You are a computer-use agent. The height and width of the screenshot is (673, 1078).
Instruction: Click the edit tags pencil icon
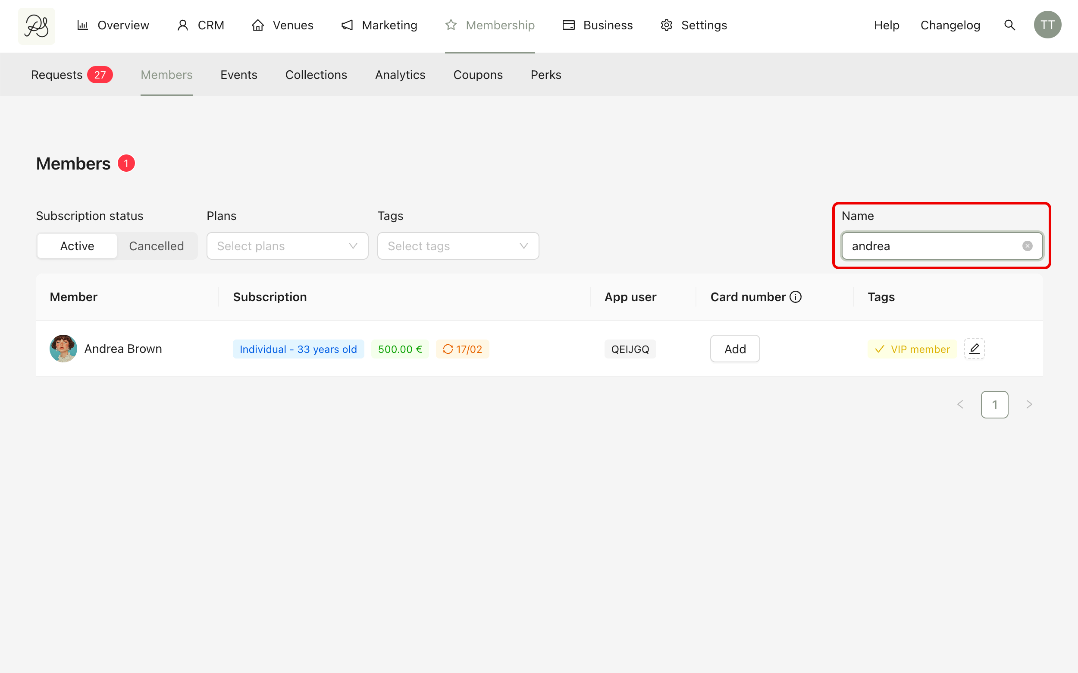tap(974, 349)
